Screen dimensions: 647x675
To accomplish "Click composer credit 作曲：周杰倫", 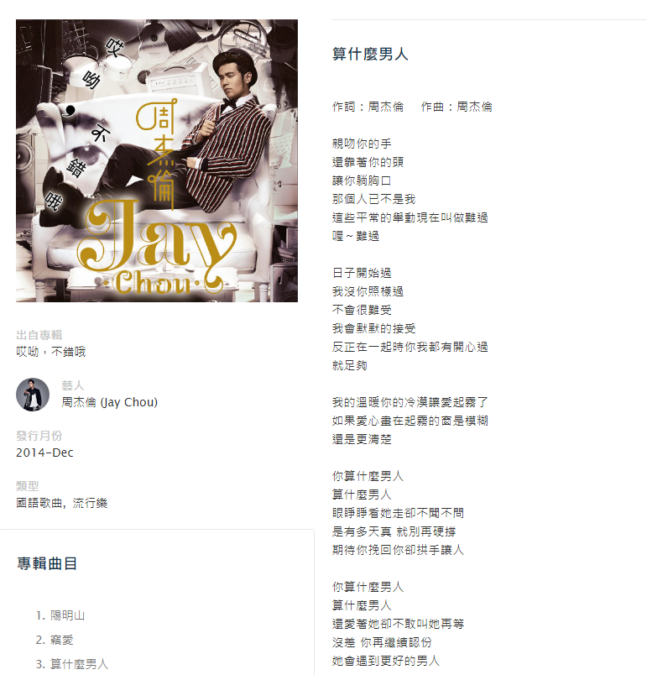I will (x=457, y=107).
